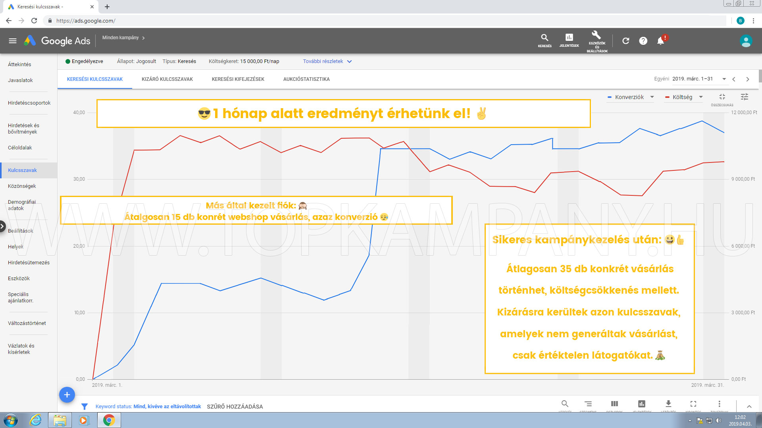Collapse chart with the Összecsukás icon

point(722,97)
